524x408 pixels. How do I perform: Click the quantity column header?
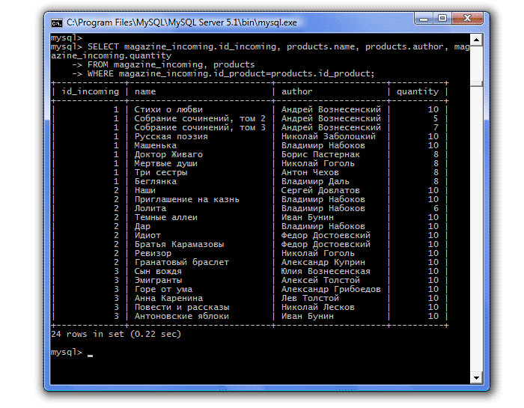click(417, 92)
